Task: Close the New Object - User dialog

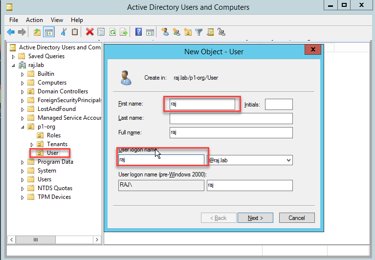Action: point(313,49)
